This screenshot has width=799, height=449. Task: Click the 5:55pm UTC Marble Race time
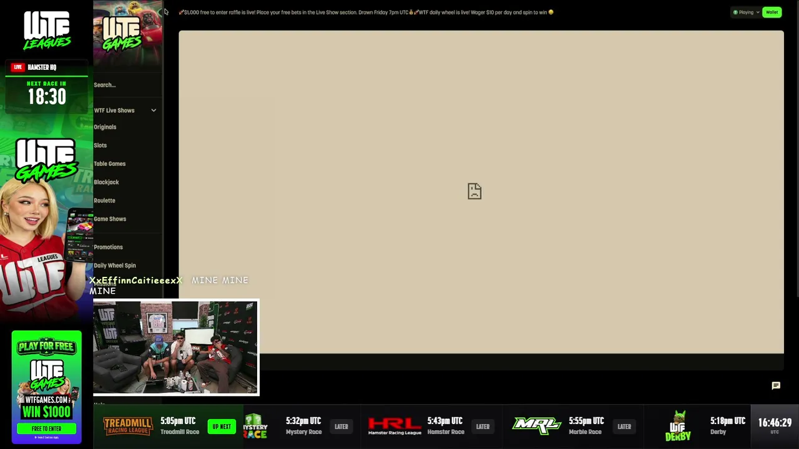[x=586, y=421]
